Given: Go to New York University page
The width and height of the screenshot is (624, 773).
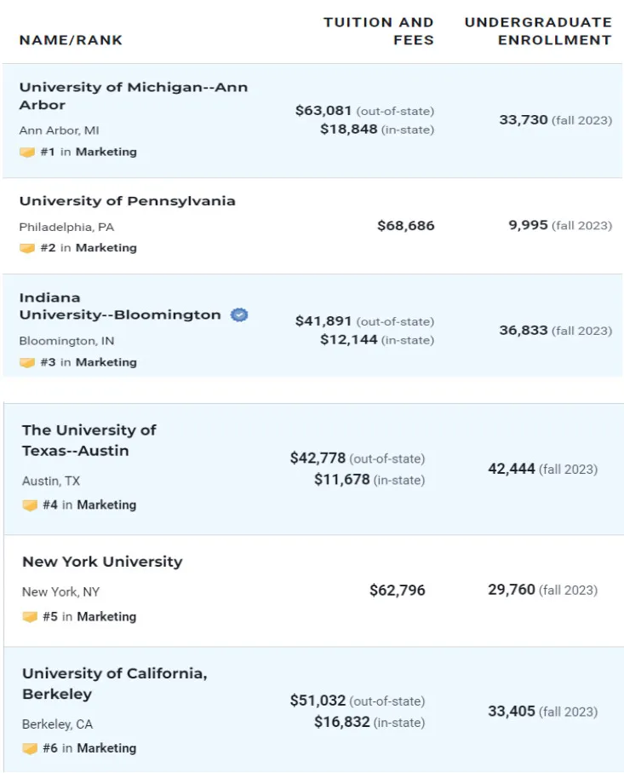Looking at the screenshot, I should 102,562.
